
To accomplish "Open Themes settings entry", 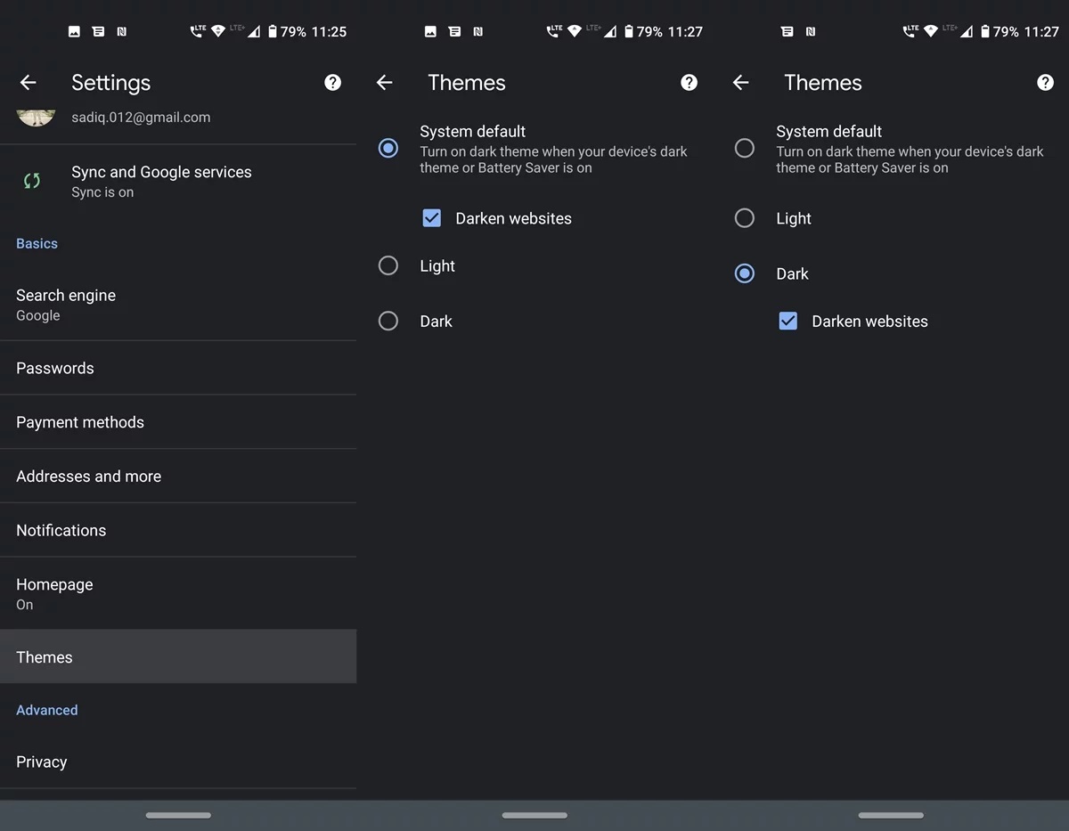I will click(178, 657).
